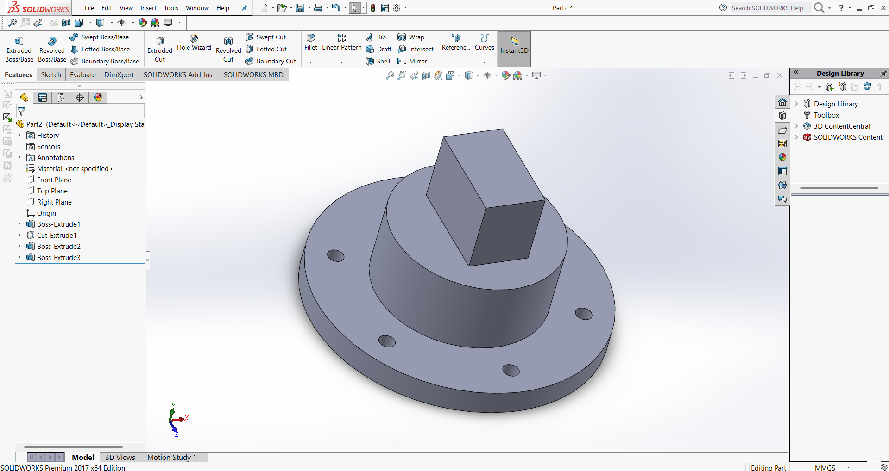Switch to the Evaluate tab
Viewport: 889px width, 471px height.
(83, 74)
